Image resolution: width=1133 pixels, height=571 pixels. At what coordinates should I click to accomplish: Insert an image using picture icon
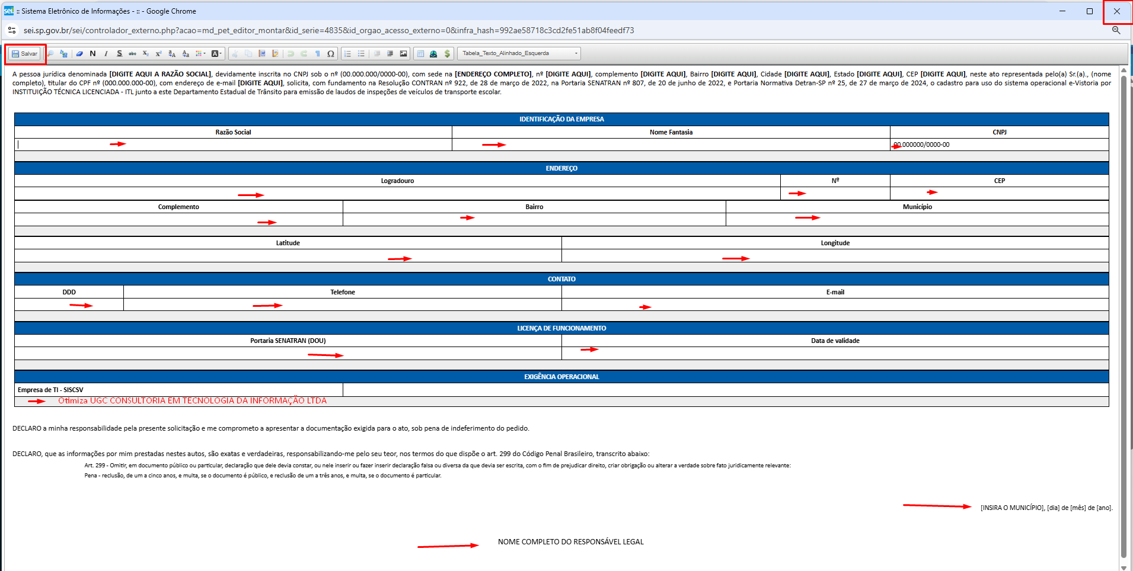404,54
